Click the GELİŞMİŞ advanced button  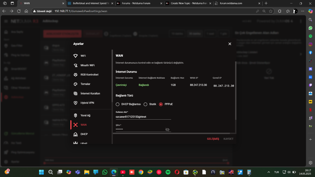click(x=213, y=139)
